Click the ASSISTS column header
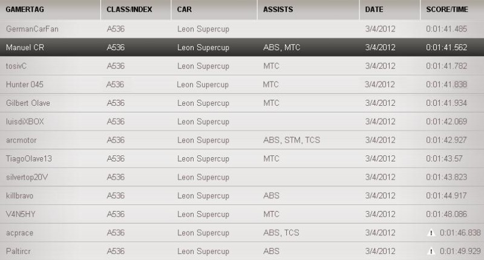 (x=278, y=10)
